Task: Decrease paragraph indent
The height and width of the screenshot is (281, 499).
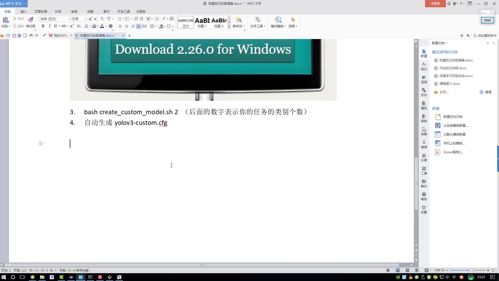Action: pos(136,19)
